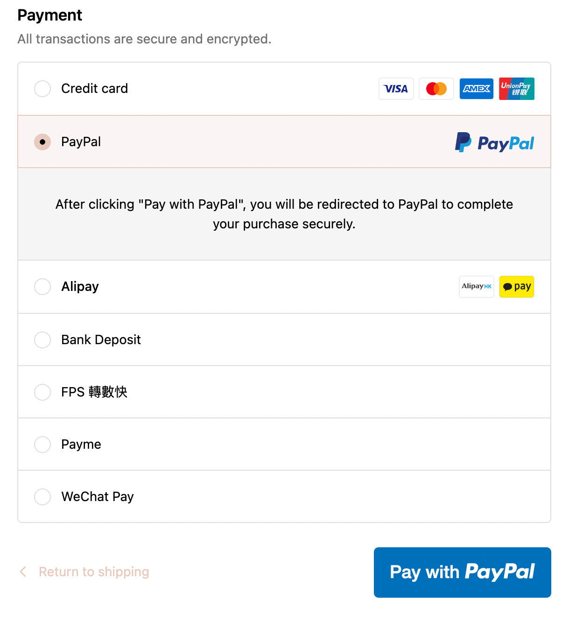Click the American Express logo
This screenshot has width=576, height=622.
click(477, 89)
